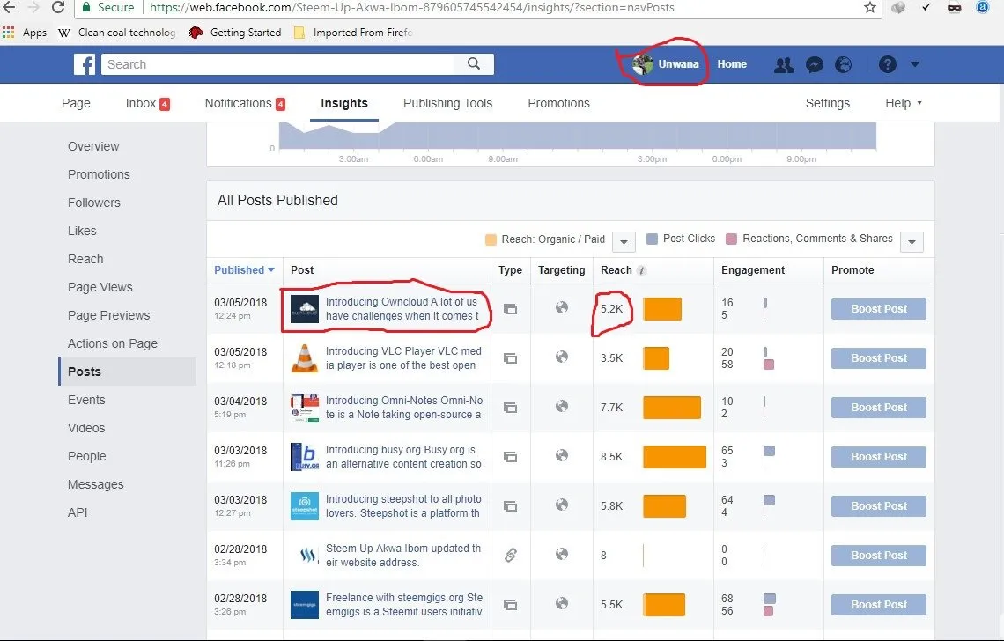Bookmark page with the star icon
The height and width of the screenshot is (641, 1004).
pyautogui.click(x=869, y=7)
